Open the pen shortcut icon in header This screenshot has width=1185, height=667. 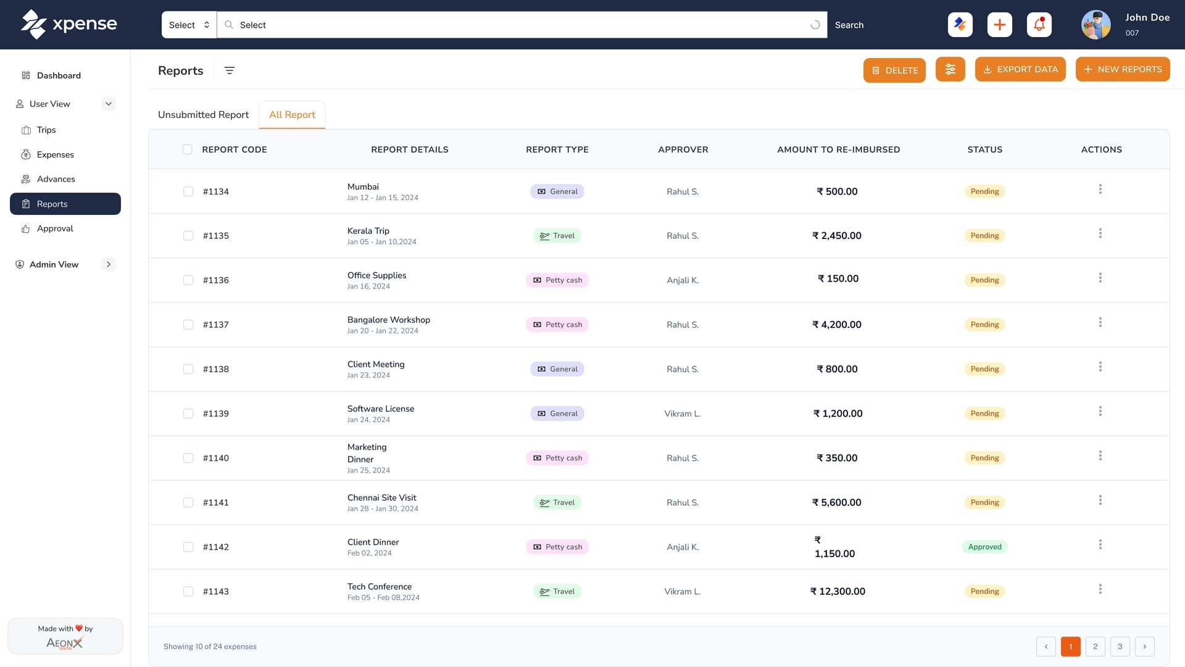pos(960,25)
